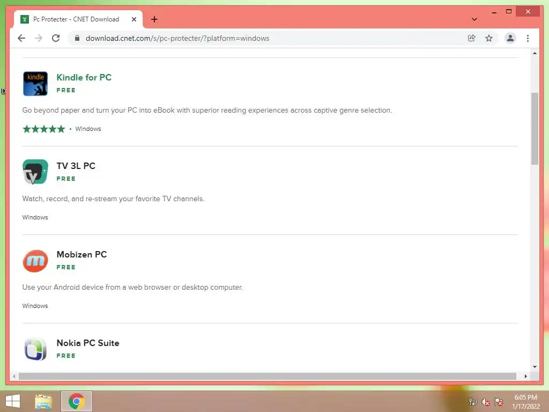
Task: Open the Action Center flag icon
Action: [x=499, y=402]
